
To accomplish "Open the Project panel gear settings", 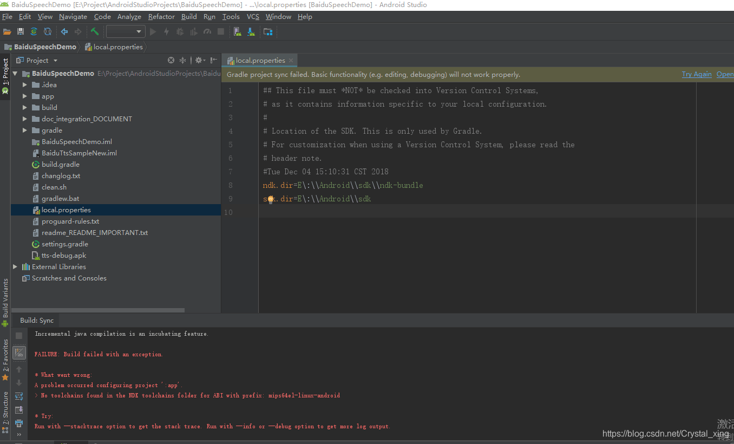I will pos(200,60).
